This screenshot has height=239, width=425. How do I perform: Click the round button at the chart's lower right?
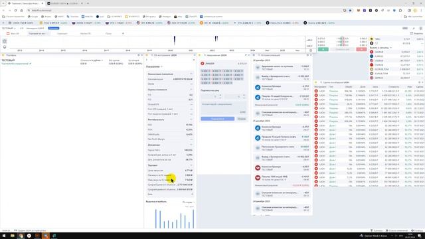coord(311,50)
